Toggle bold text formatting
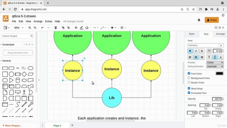The height and width of the screenshot is (128, 227). click(x=190, y=51)
